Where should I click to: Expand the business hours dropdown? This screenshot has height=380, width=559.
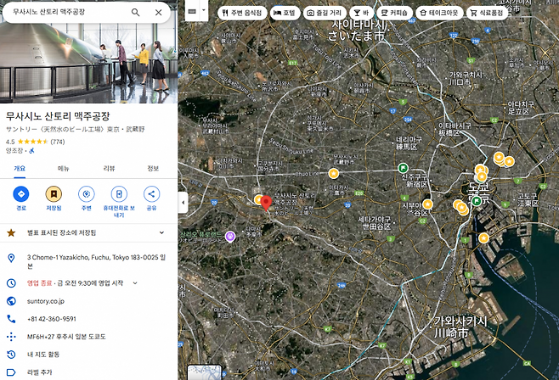pyautogui.click(x=134, y=282)
